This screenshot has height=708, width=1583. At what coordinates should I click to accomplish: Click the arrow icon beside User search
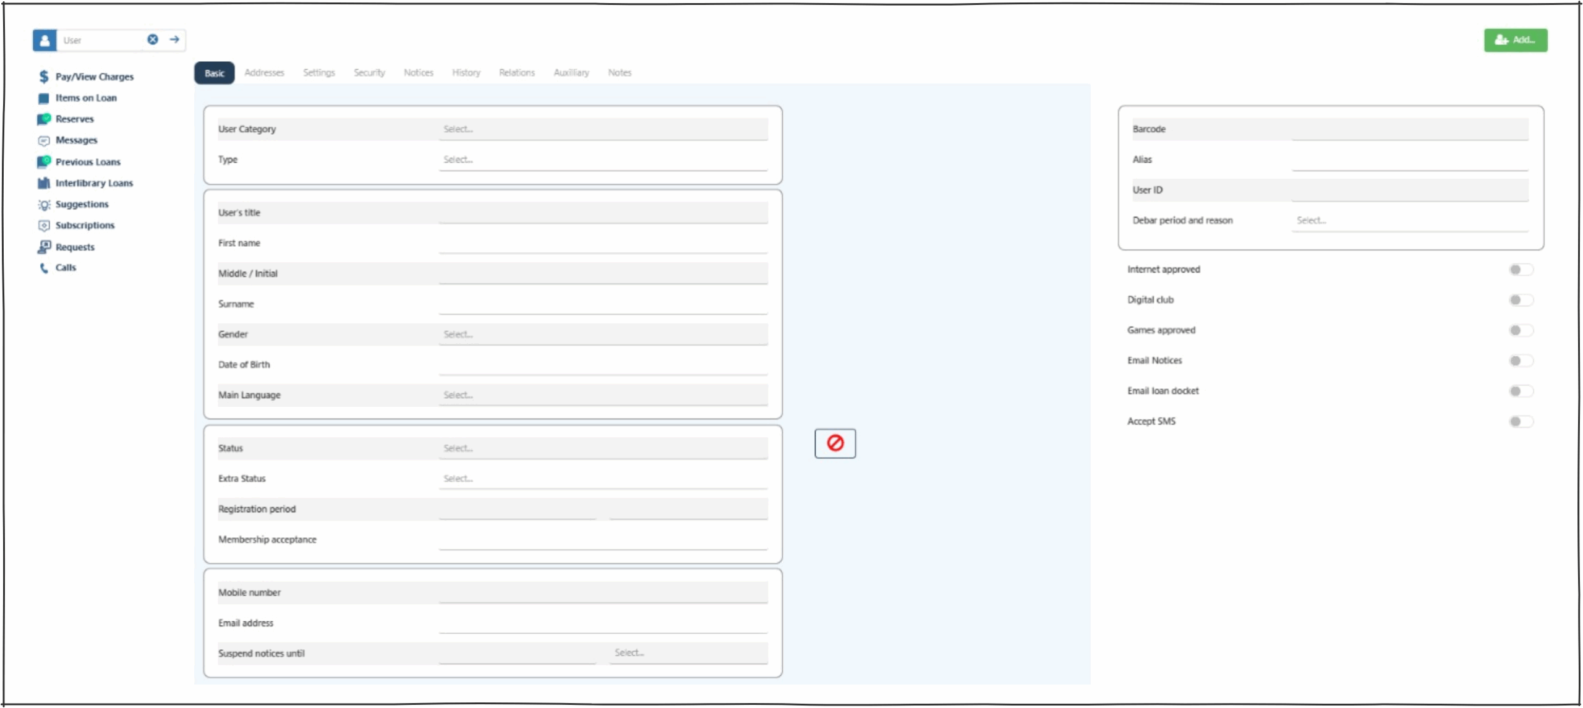click(x=174, y=40)
